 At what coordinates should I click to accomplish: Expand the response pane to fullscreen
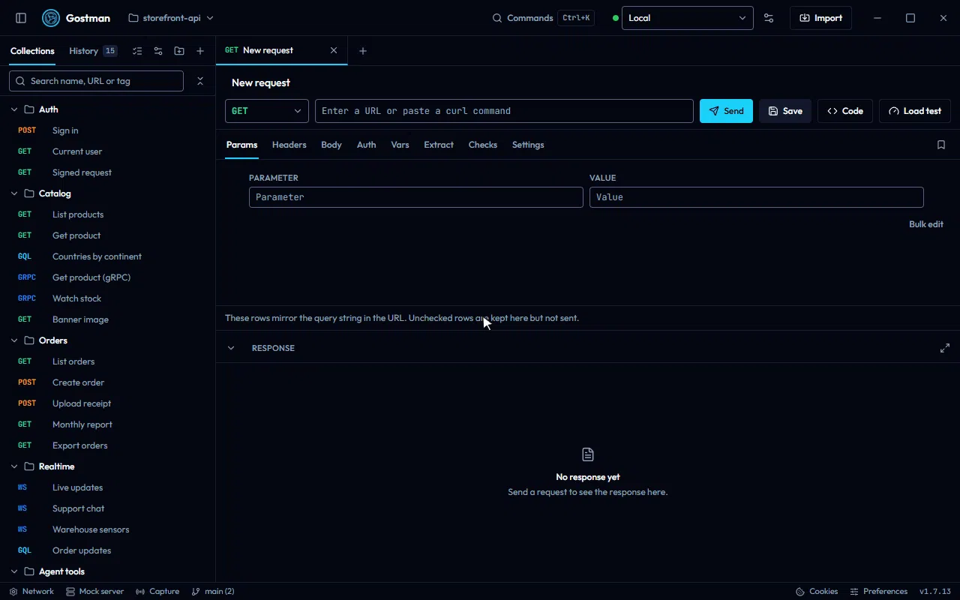pos(945,348)
